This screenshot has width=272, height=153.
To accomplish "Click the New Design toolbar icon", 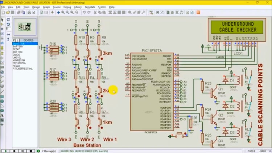I will (x=3, y=12).
